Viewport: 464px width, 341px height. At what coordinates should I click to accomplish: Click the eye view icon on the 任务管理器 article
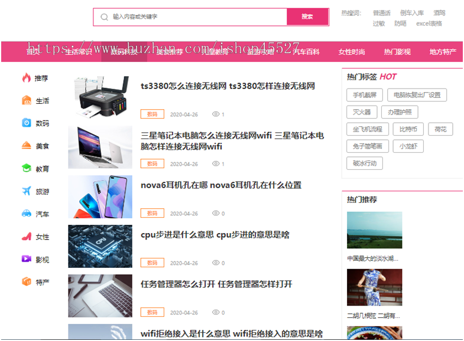[216, 312]
